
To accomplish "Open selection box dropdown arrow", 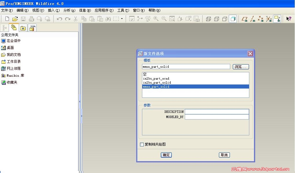I will tap(122, 19).
